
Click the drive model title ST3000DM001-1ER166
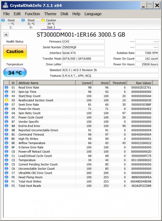[x=81, y=35]
